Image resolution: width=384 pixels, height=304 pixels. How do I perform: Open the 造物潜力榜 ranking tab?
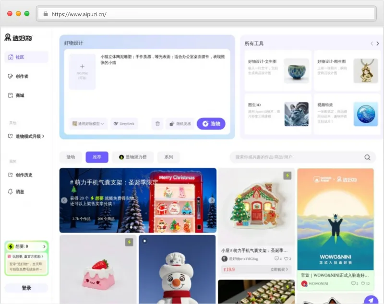click(133, 157)
